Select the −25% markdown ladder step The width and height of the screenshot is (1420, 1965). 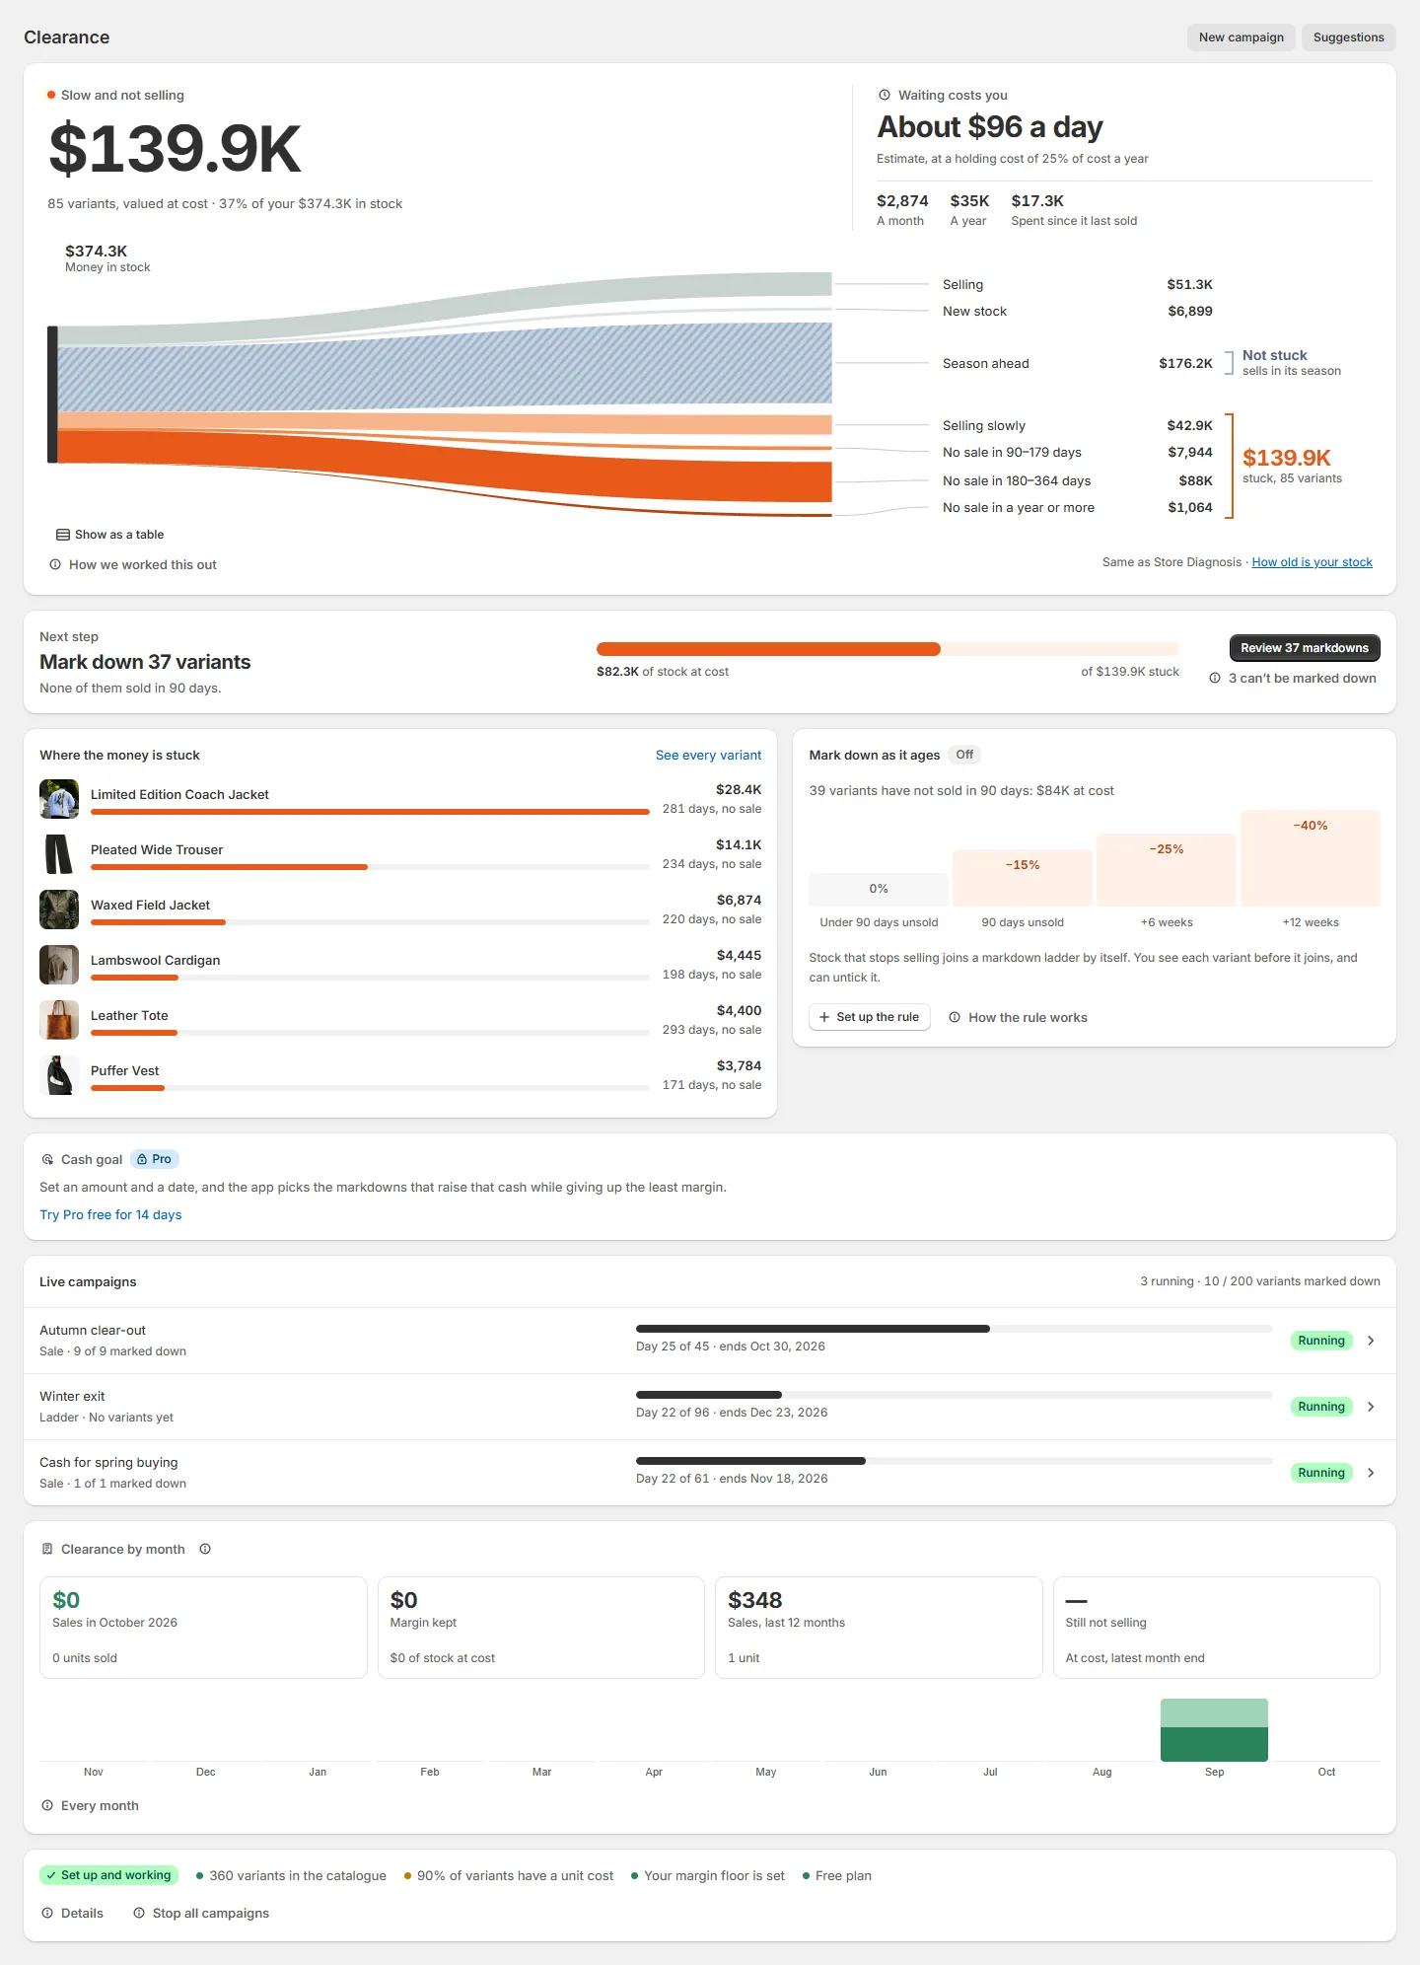coord(1167,870)
